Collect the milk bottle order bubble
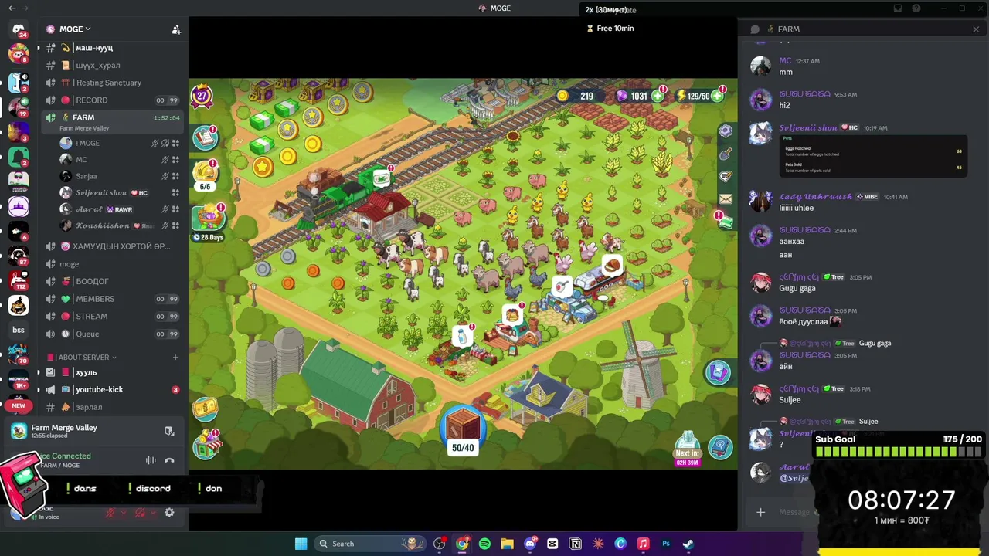The image size is (989, 556). point(462,336)
